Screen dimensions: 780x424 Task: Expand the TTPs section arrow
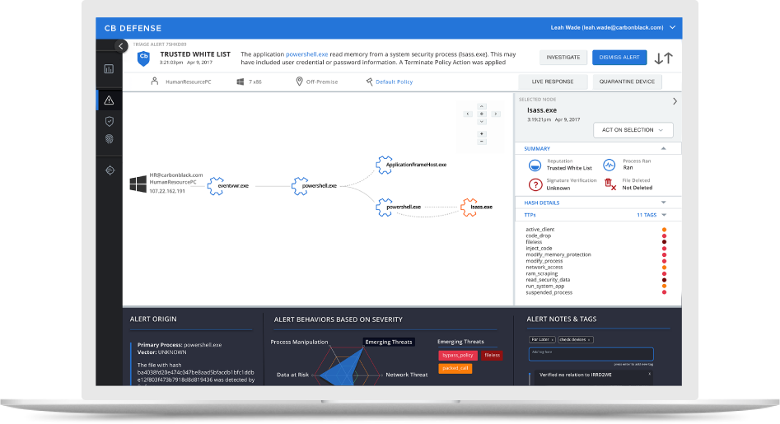point(664,215)
